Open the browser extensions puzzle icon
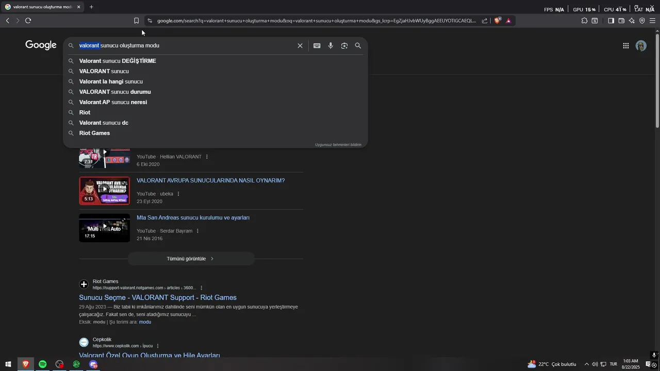 584,21
